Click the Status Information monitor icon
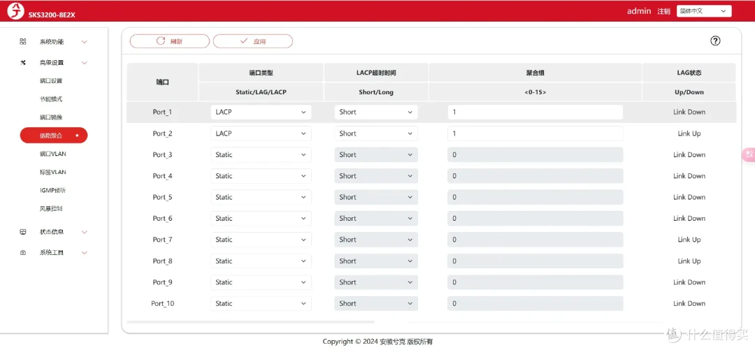 [22, 231]
